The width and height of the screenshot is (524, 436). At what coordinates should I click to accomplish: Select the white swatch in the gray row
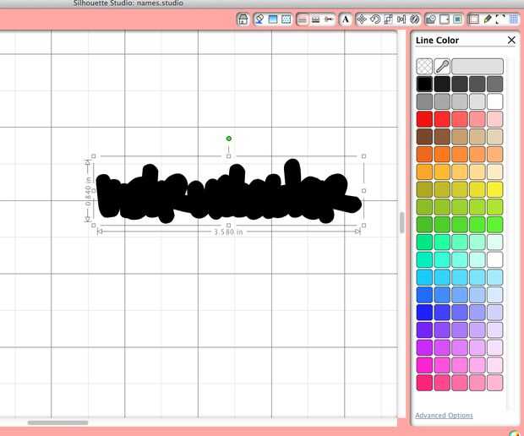[495, 101]
